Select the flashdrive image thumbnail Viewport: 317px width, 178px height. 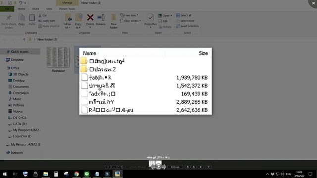58,57
